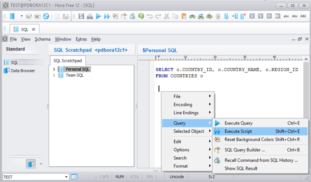Open the TEST connection dropdown

66,177
